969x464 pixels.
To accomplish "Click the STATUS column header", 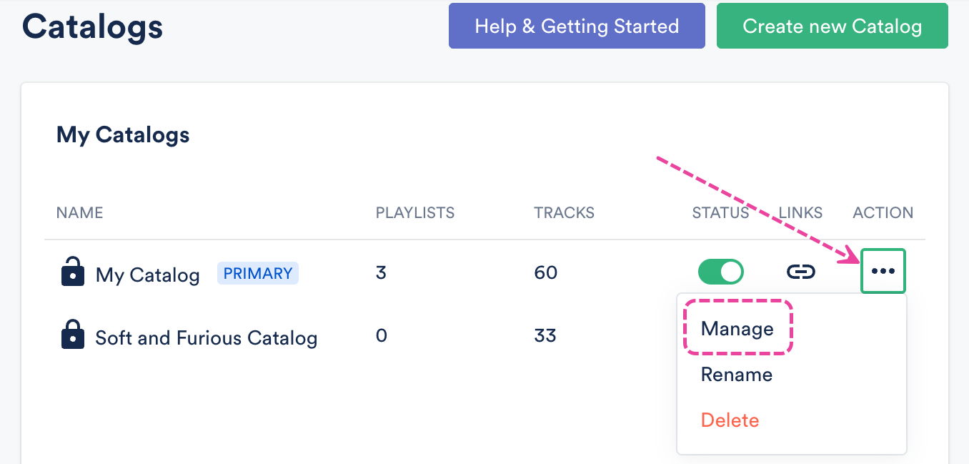I will click(720, 212).
